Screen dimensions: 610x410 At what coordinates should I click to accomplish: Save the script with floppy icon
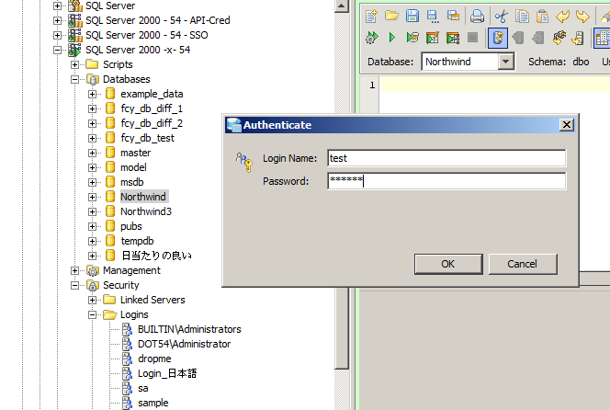click(412, 16)
